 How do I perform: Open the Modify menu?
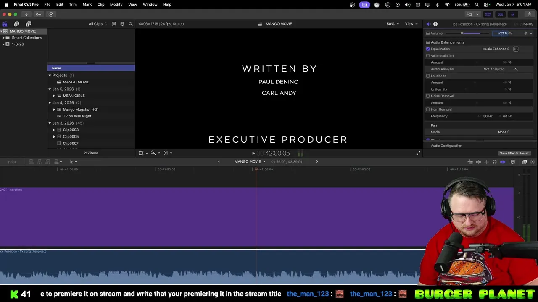[x=116, y=5]
